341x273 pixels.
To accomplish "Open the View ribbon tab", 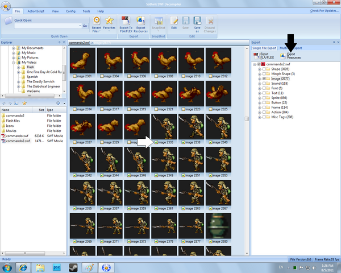I will pyautogui.click(x=55, y=11).
